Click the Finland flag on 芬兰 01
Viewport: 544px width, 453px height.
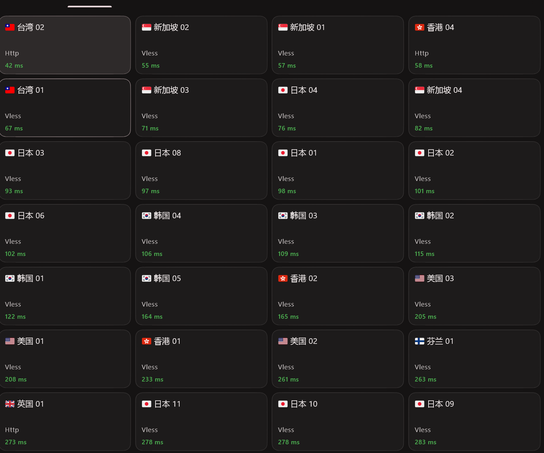420,341
